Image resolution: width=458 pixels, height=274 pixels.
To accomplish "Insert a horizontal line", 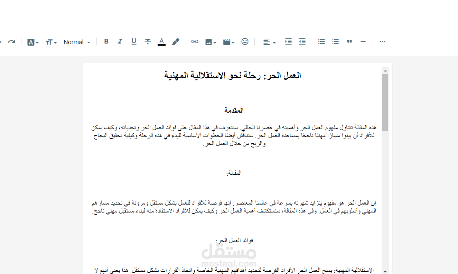I will (363, 41).
